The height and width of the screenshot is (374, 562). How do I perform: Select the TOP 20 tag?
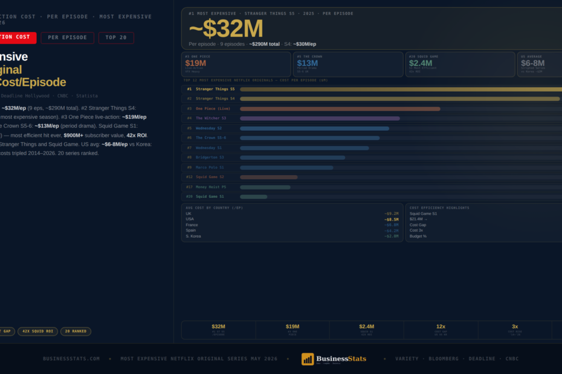coord(116,37)
